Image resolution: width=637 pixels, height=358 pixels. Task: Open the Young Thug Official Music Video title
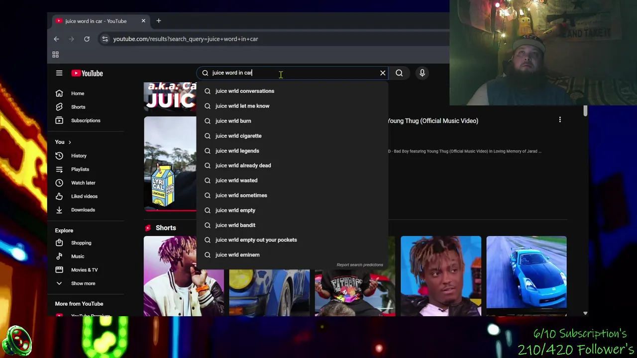433,121
